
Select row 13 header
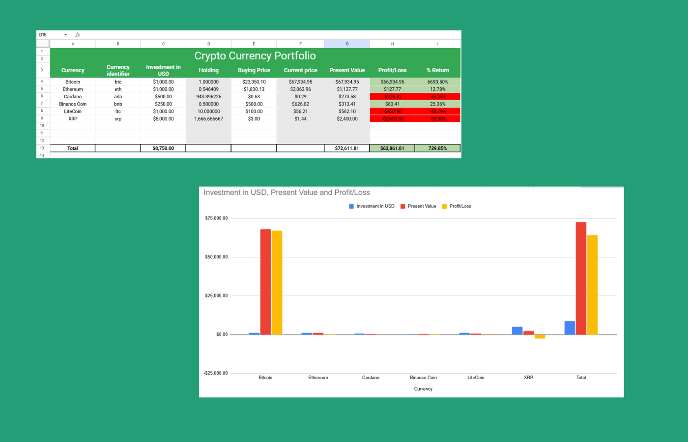(x=43, y=148)
